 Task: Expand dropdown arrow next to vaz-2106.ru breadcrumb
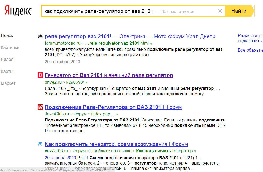195,151
